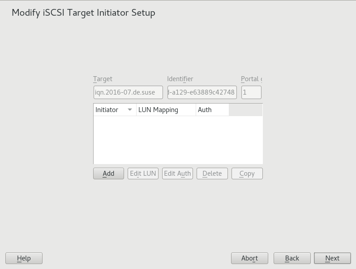Go Back to the previous step

tap(292, 258)
